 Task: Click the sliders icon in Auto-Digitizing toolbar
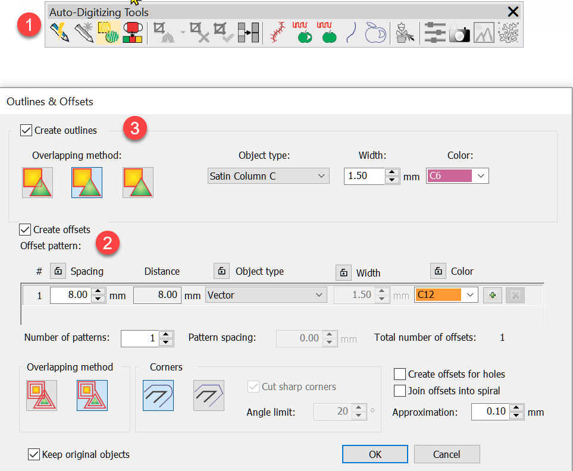pyautogui.click(x=435, y=33)
